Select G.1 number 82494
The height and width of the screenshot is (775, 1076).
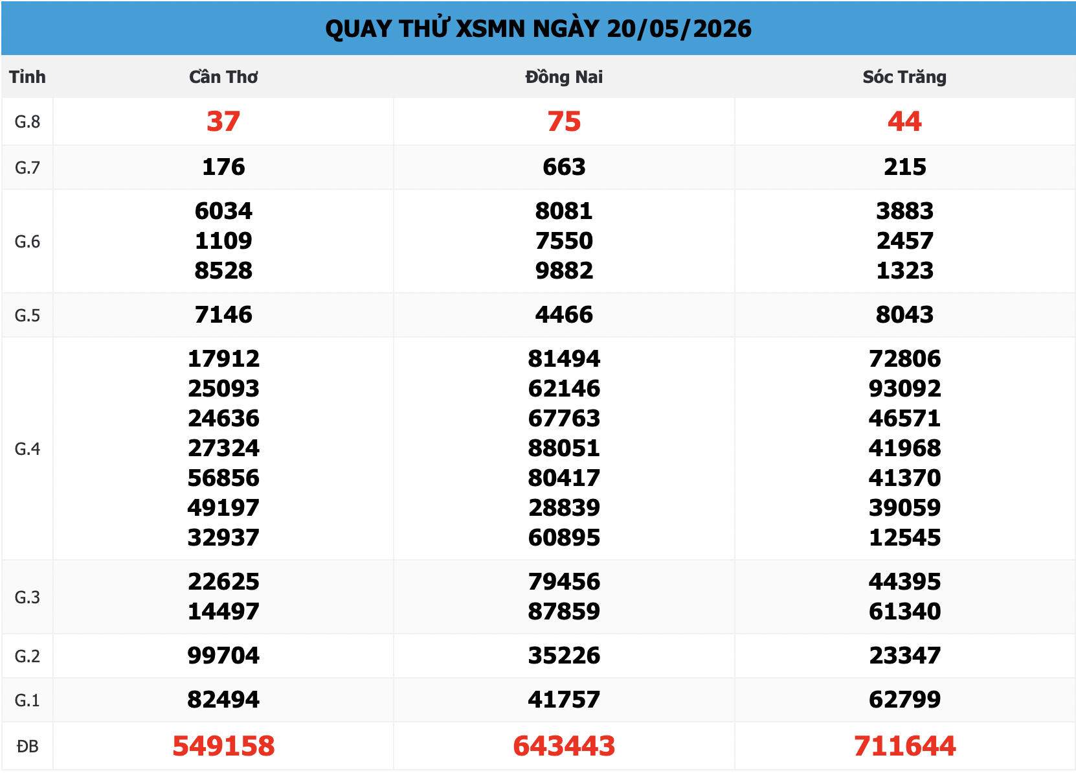click(223, 700)
